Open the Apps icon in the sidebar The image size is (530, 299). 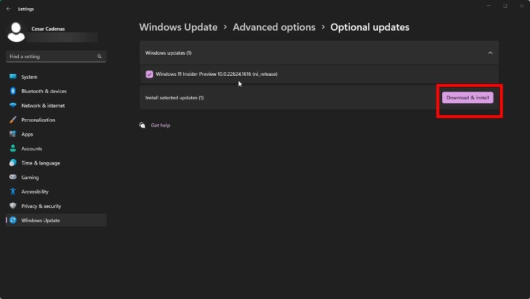tap(13, 134)
